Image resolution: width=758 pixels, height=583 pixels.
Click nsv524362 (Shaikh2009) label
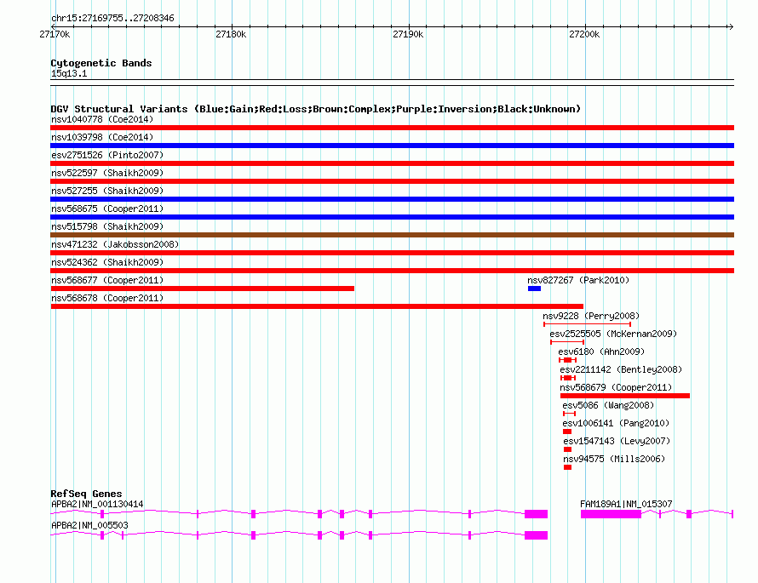coord(107,262)
